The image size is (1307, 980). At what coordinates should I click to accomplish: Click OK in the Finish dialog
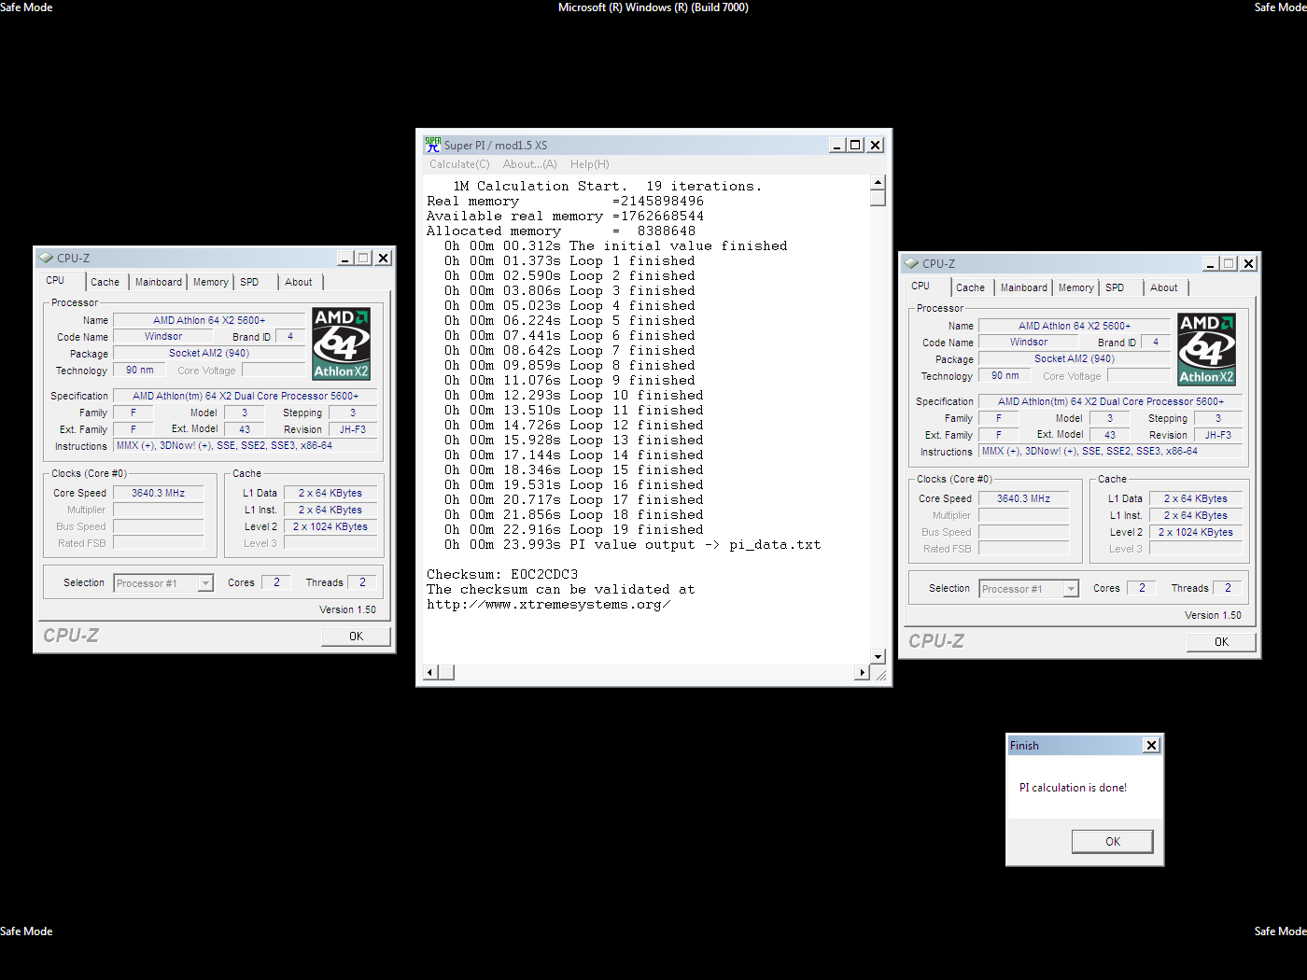pos(1112,841)
